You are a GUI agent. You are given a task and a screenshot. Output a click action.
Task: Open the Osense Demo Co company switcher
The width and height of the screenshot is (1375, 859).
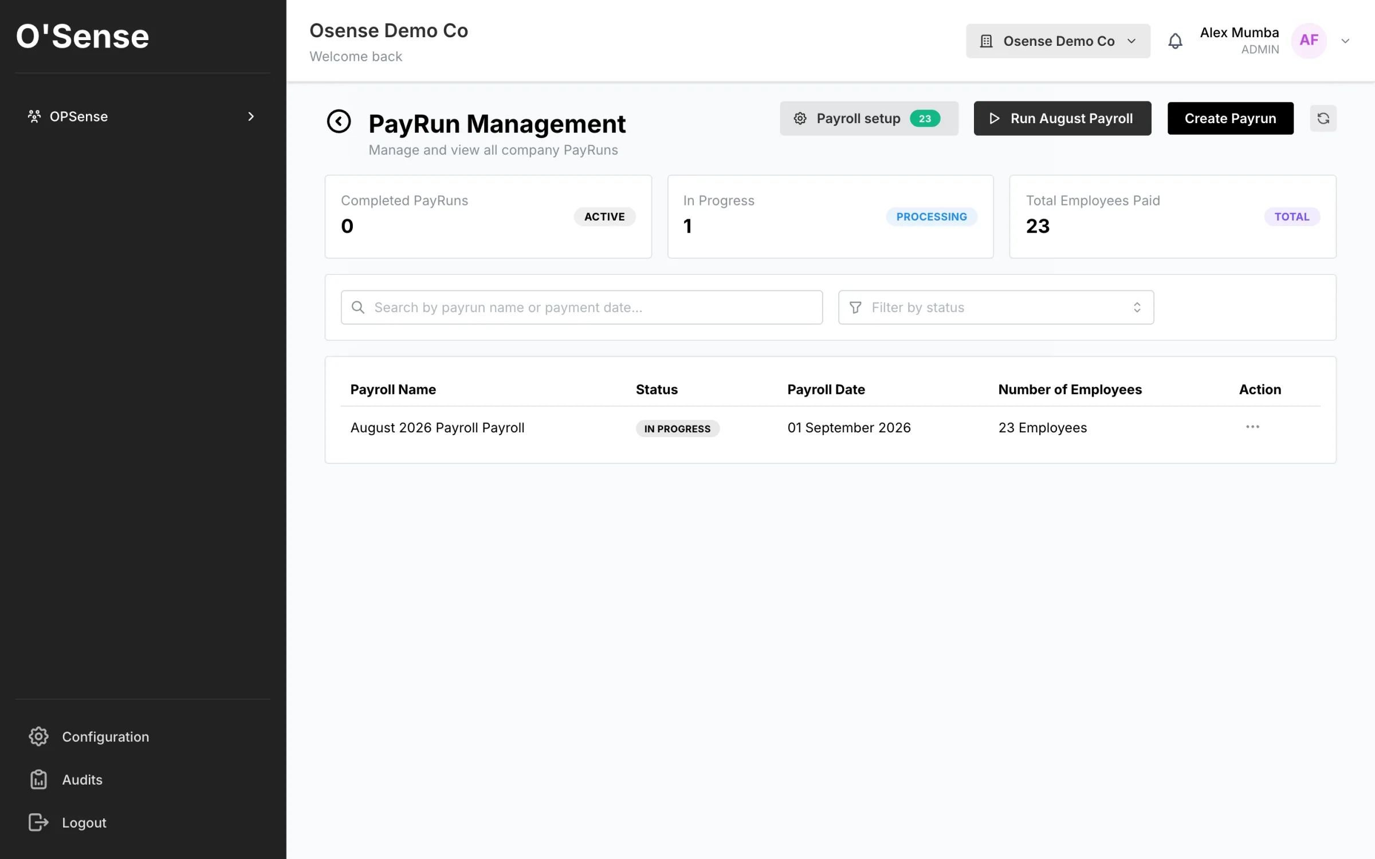coord(1058,41)
